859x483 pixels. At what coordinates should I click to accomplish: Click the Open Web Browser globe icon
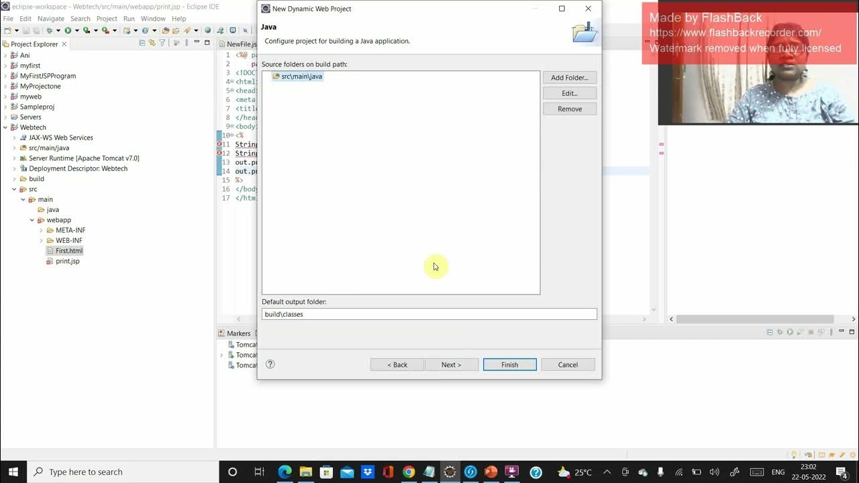click(207, 31)
